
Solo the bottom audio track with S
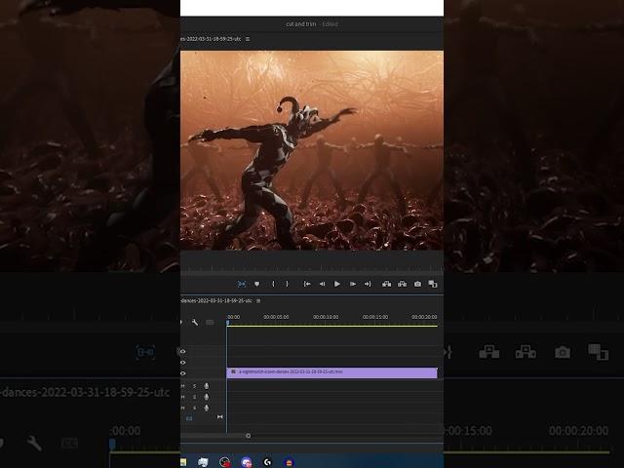pyautogui.click(x=195, y=408)
